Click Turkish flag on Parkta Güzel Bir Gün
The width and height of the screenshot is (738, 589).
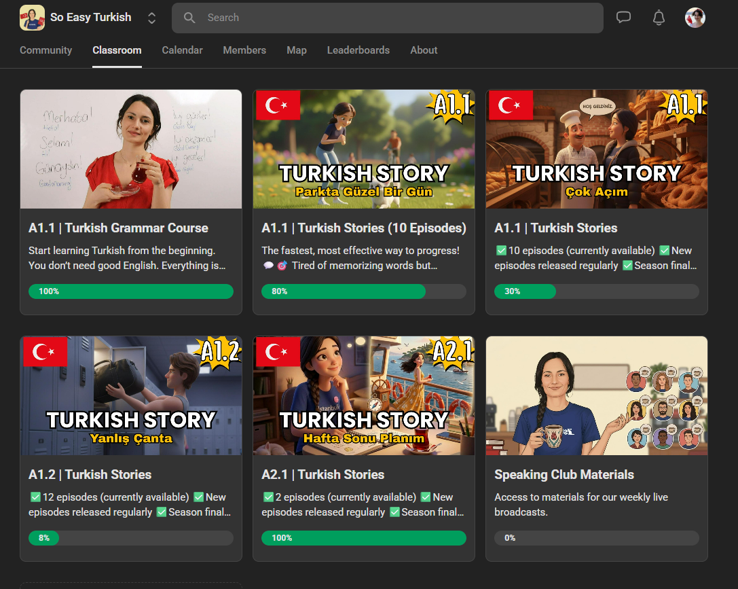(278, 105)
